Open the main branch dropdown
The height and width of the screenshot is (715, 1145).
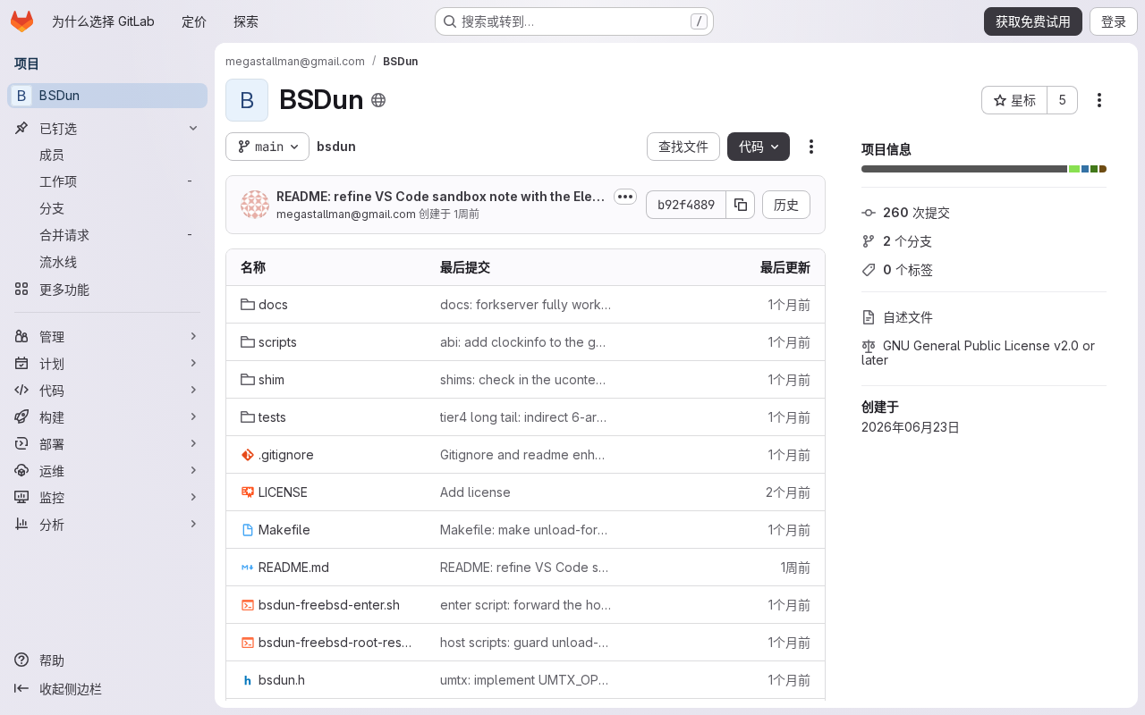267,147
